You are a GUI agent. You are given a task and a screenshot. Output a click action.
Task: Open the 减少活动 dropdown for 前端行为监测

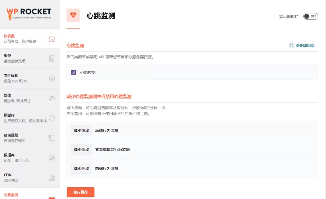point(81,169)
